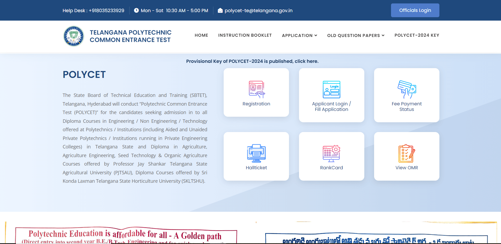Click the Hallticket label text
This screenshot has height=244, width=501.
256,168
